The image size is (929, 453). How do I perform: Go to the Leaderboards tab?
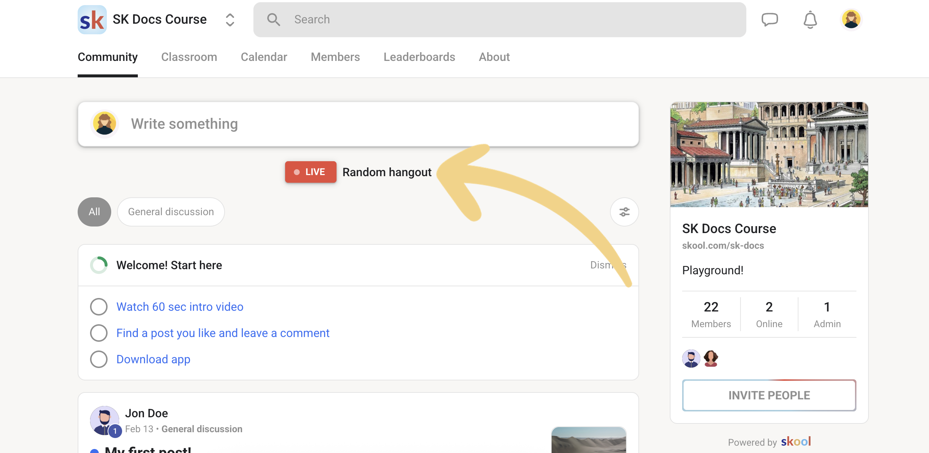pyautogui.click(x=419, y=57)
